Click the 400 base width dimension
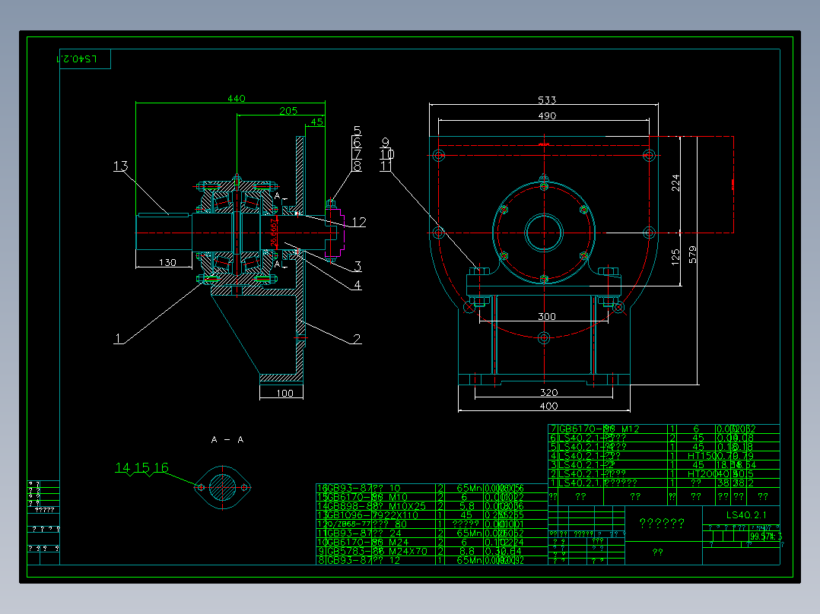 click(x=548, y=406)
